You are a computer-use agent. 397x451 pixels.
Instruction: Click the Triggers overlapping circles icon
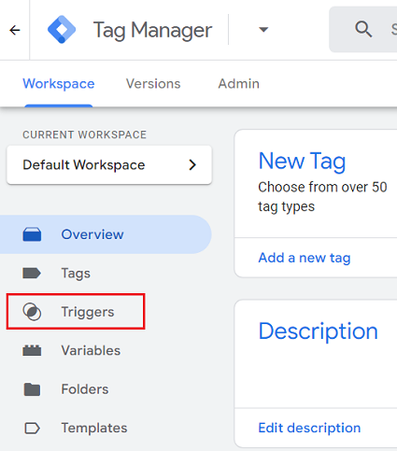tap(32, 312)
